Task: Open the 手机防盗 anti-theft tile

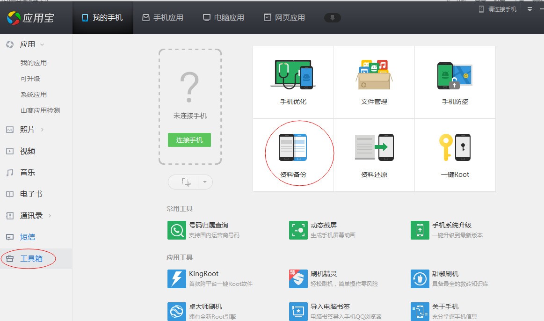Action: pyautogui.click(x=455, y=82)
